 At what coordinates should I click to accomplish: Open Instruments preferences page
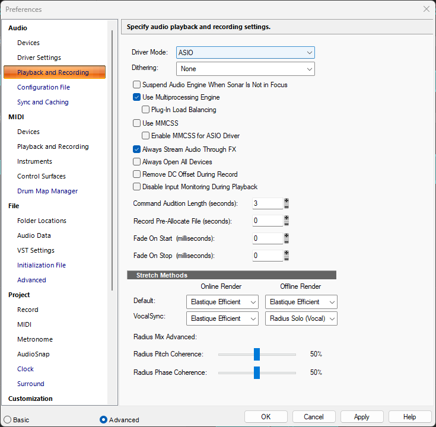34,161
